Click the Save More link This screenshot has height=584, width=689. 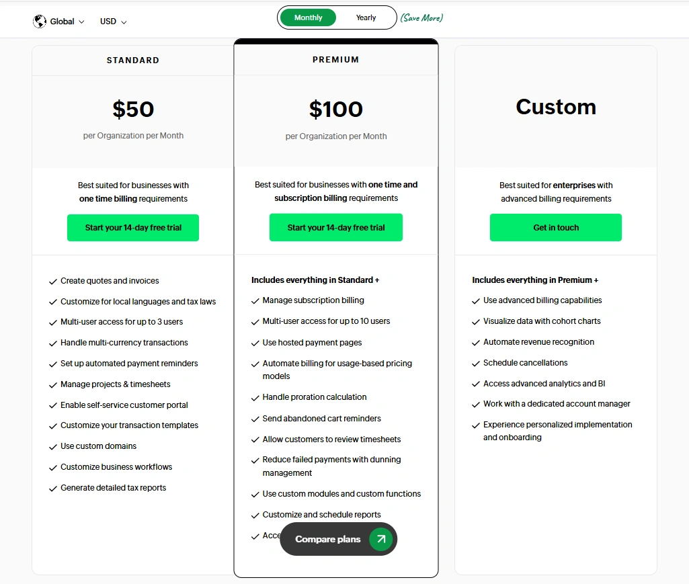[x=421, y=17]
